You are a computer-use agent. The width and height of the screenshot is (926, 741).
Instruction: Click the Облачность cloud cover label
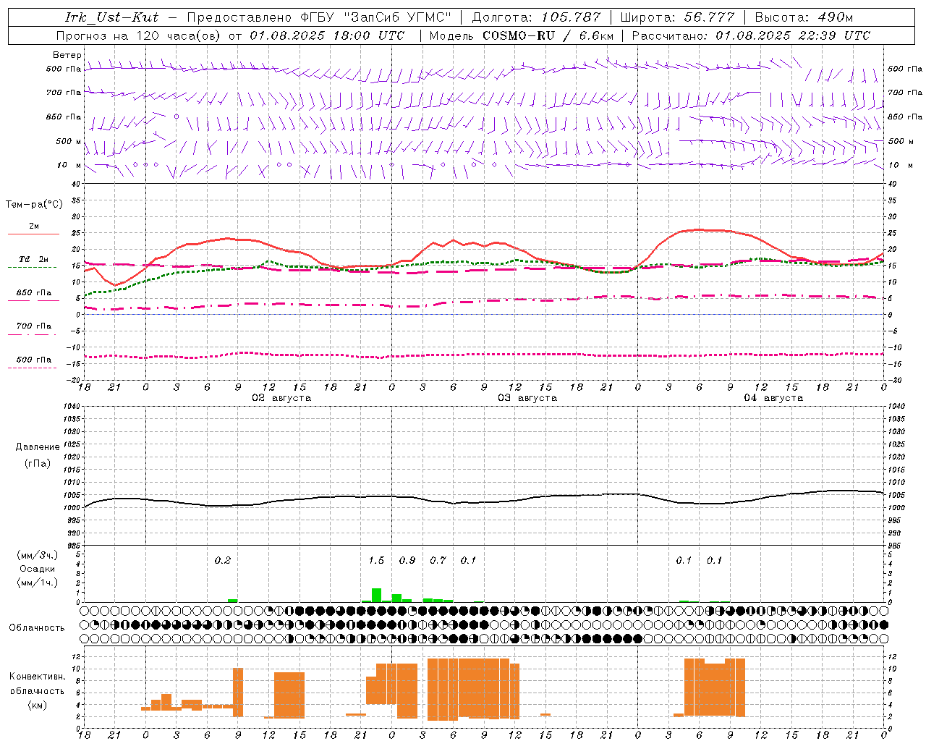(37, 628)
